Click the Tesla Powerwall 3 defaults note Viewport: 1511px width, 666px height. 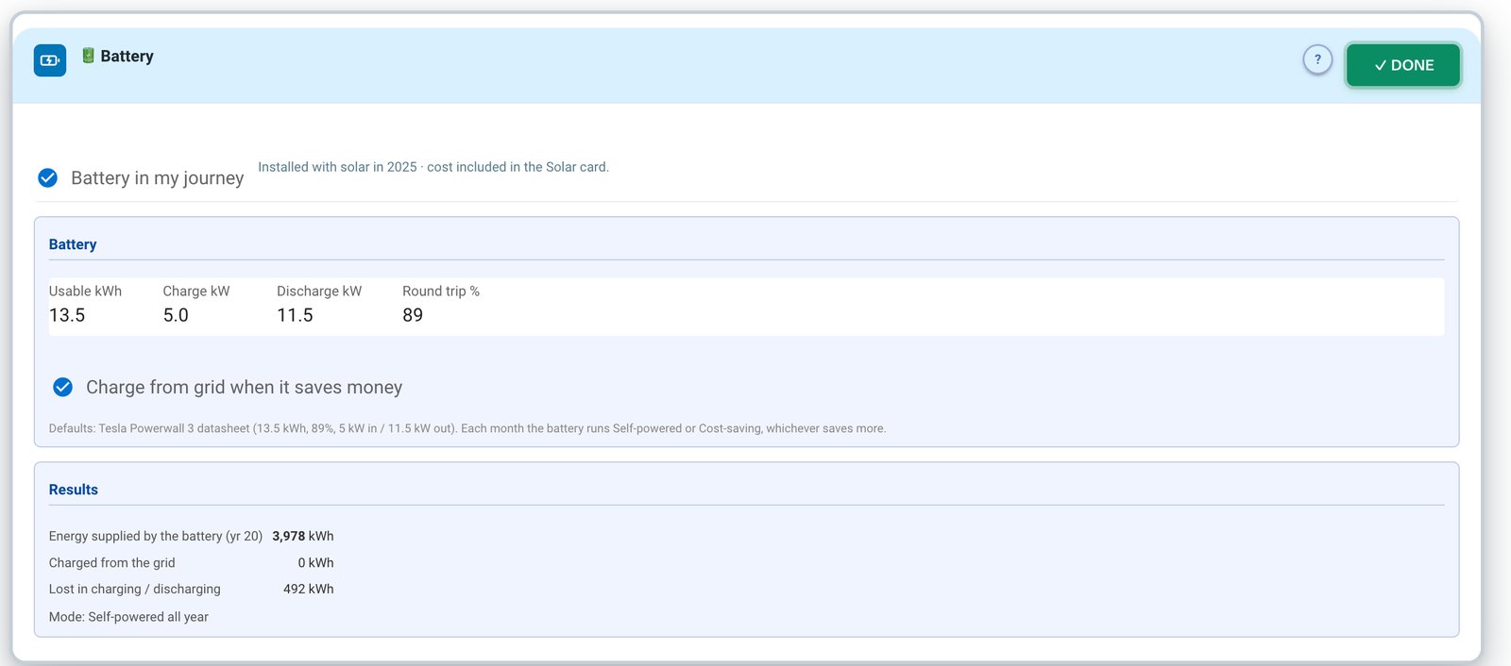point(467,428)
